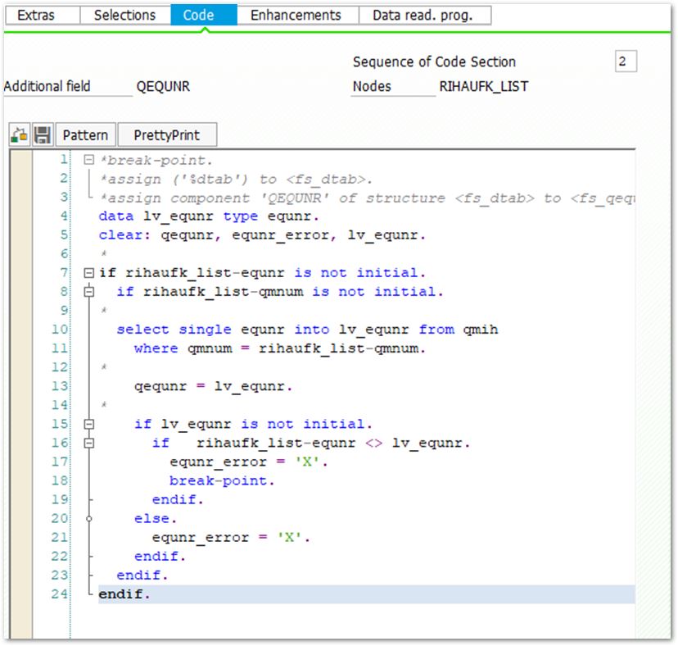Image resolution: width=678 pixels, height=646 pixels.
Task: Fold the lv_equnr if block at line 15
Action: click(x=88, y=425)
